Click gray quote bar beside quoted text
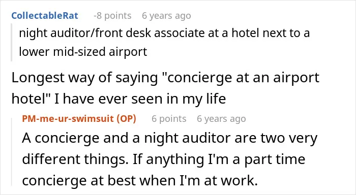 click(11, 42)
